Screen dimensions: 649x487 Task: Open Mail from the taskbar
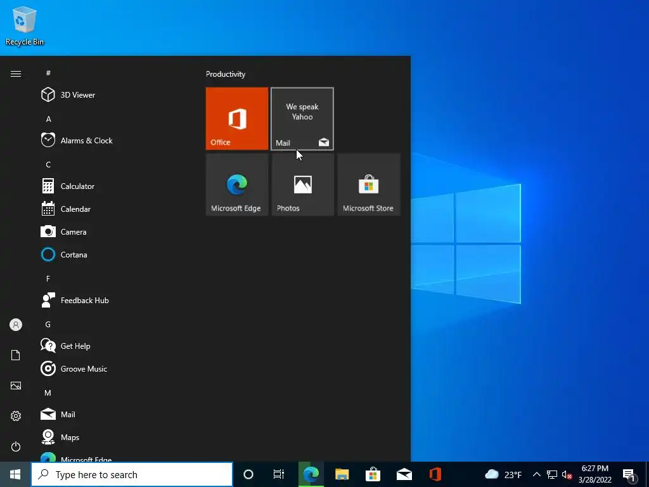point(404,474)
